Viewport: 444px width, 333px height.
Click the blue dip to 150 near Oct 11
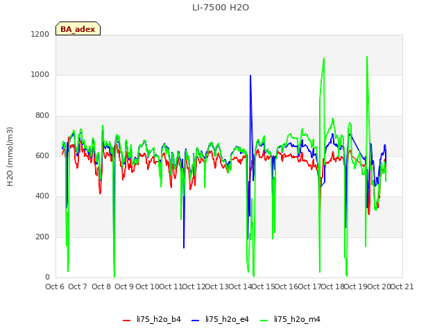[184, 248]
